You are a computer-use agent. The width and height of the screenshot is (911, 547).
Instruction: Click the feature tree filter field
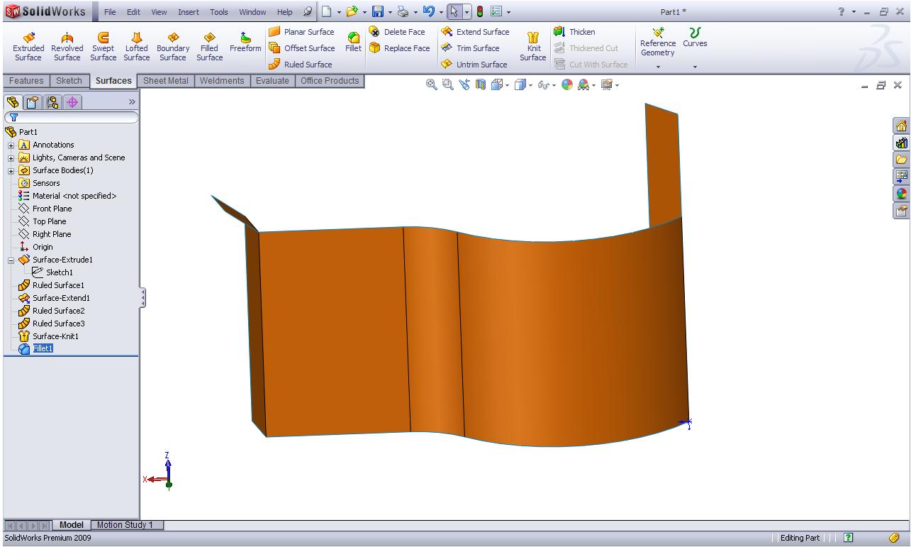pyautogui.click(x=72, y=118)
